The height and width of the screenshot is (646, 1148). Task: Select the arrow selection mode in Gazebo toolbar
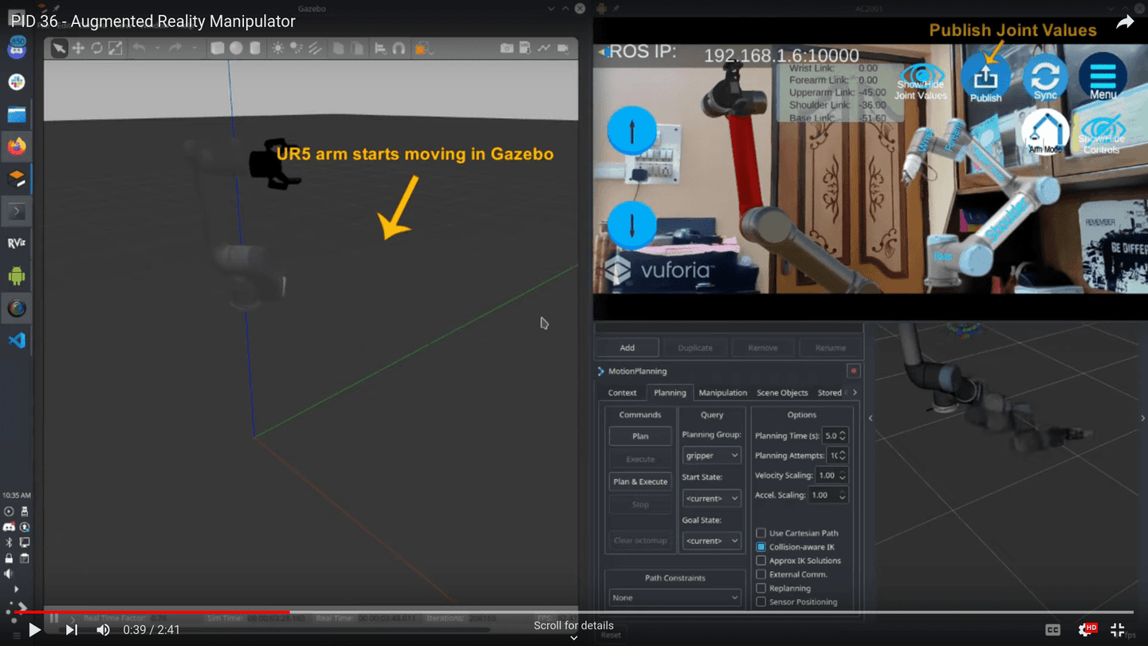[x=59, y=49]
